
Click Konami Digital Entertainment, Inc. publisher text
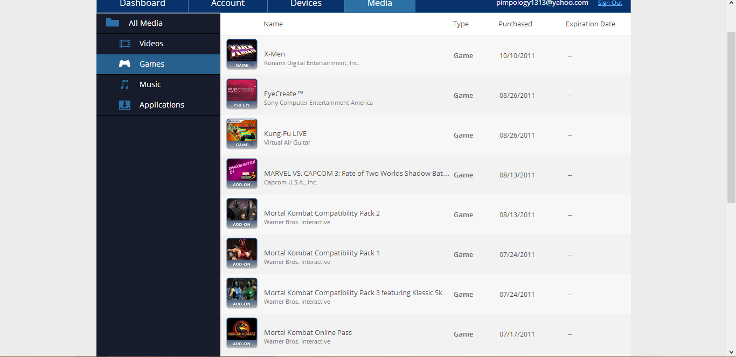coord(311,63)
